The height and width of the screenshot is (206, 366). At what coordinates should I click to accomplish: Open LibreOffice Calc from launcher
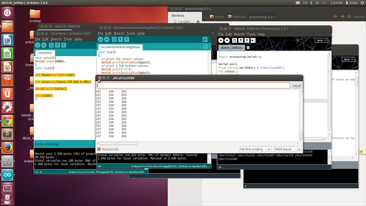click(7, 53)
